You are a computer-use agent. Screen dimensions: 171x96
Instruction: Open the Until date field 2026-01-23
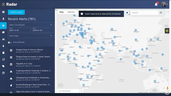point(42,30)
